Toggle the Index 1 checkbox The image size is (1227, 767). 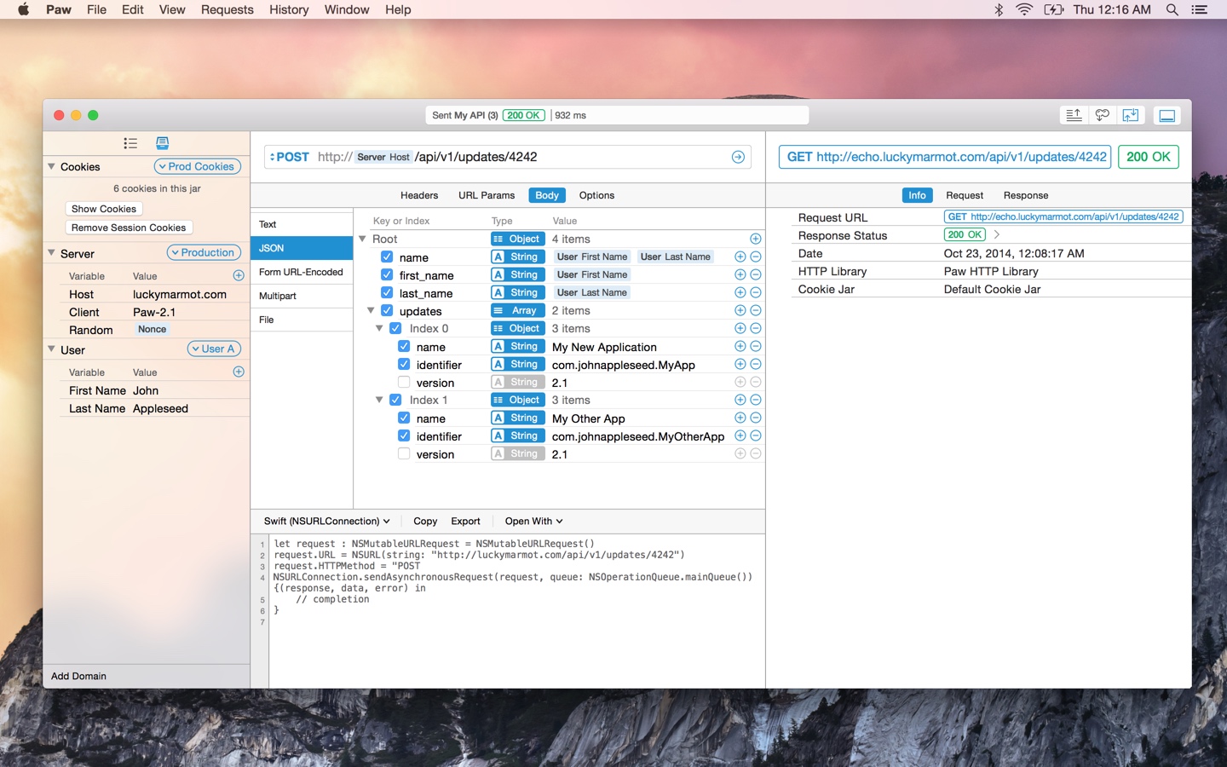pos(395,400)
